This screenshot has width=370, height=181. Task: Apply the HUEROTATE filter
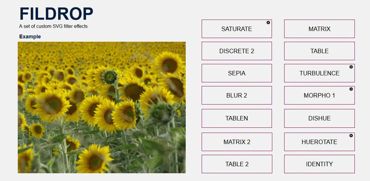(x=319, y=142)
